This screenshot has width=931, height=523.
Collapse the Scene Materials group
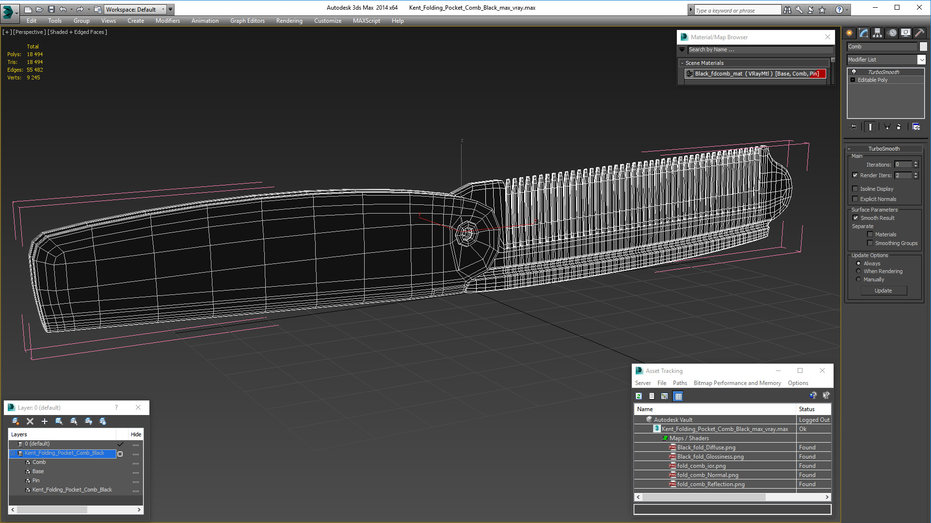682,63
